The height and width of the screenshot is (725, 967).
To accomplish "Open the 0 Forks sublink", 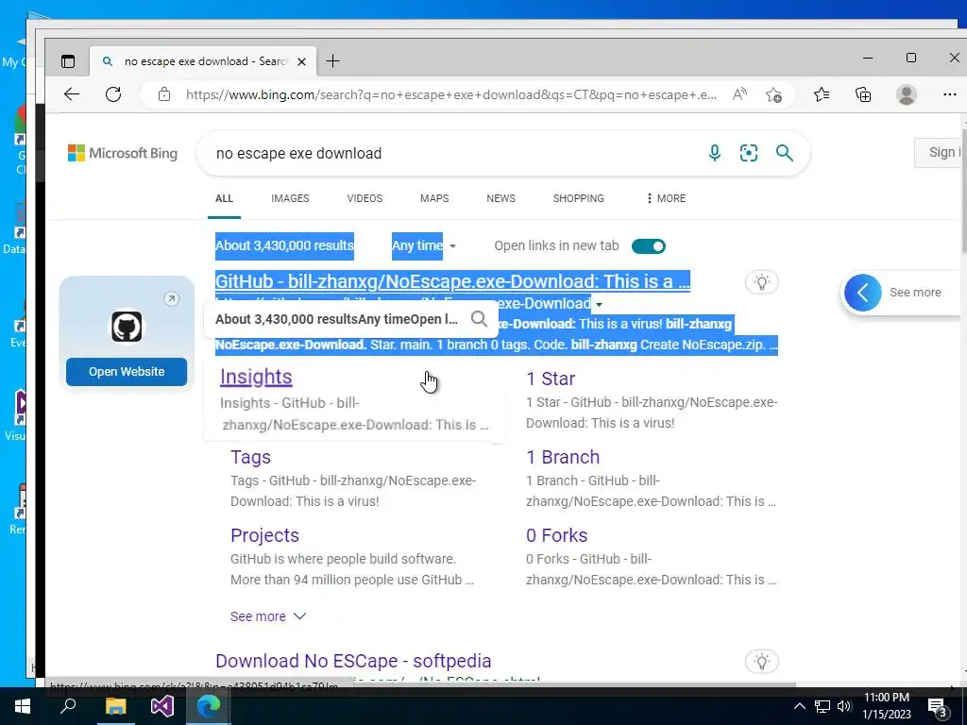I will point(556,535).
